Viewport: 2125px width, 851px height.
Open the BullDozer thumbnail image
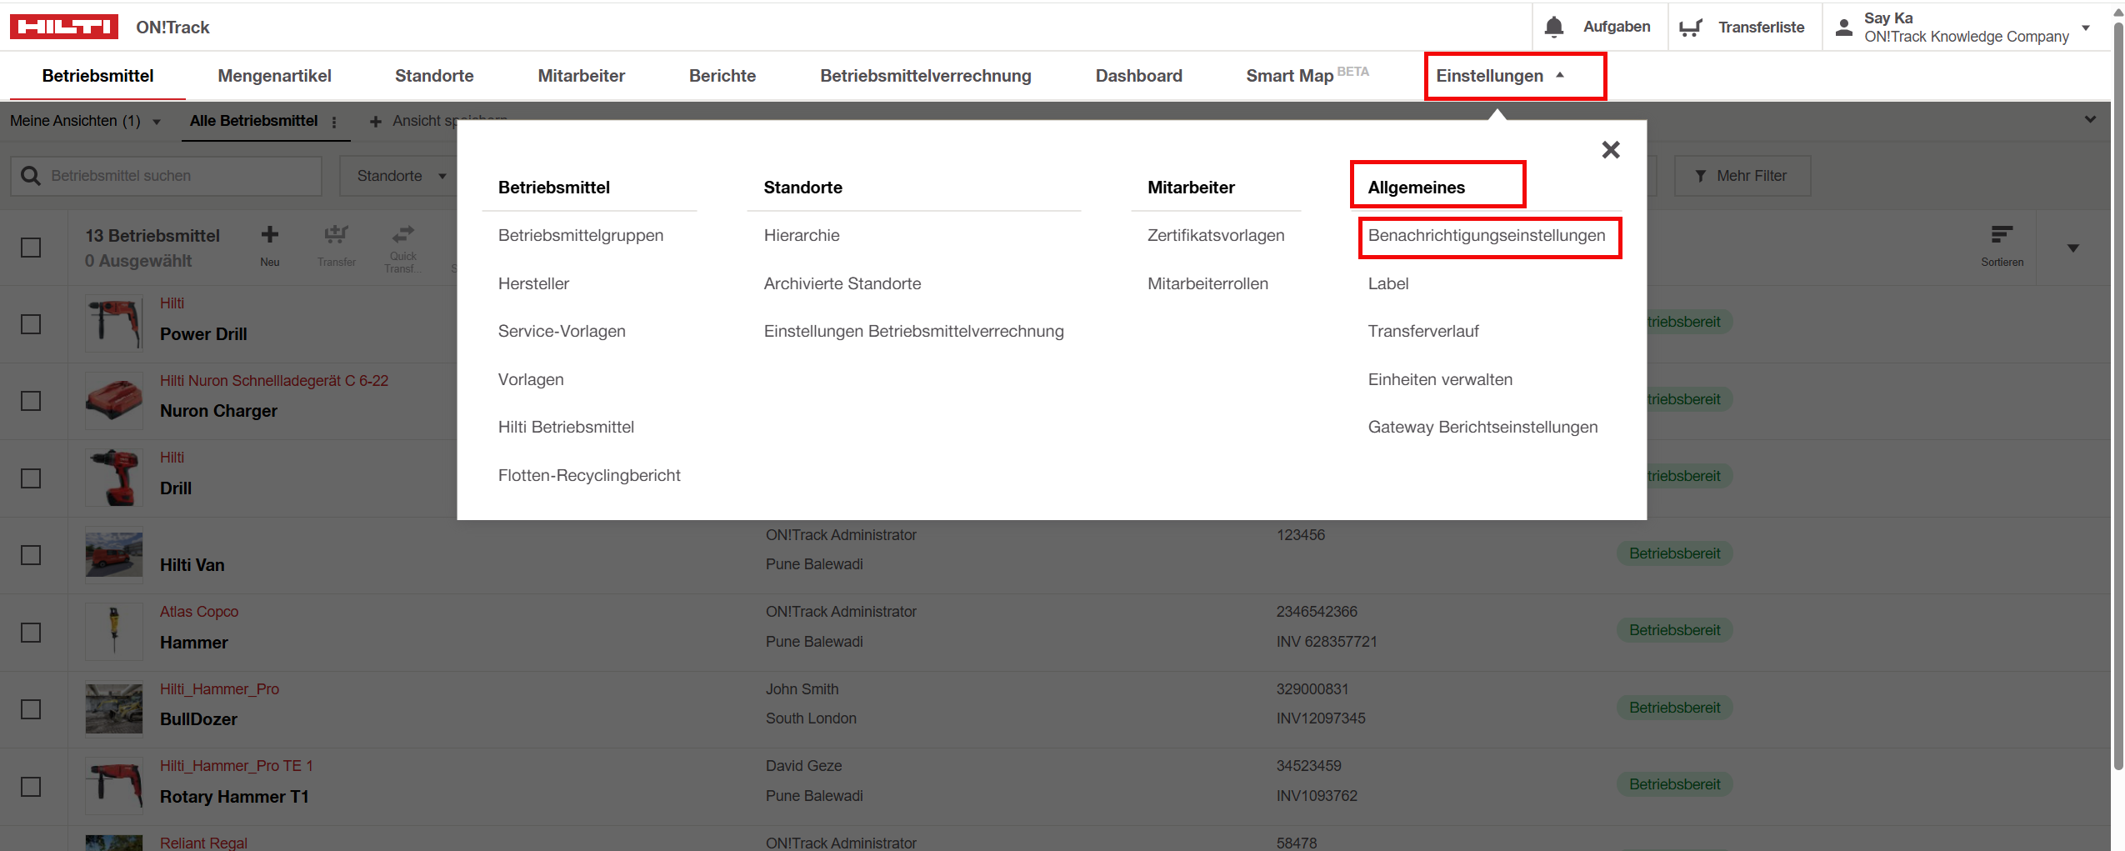pos(114,709)
